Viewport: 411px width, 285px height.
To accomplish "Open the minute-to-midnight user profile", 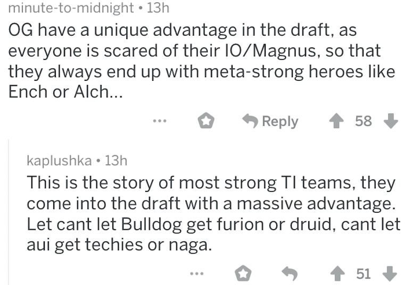I will (x=71, y=7).
